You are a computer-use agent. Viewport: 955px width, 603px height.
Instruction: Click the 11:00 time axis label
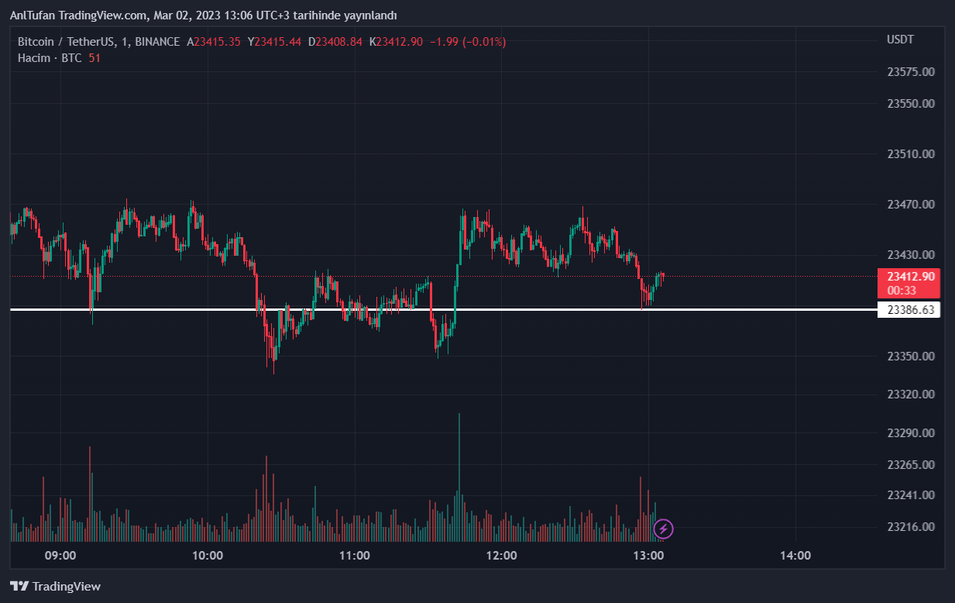click(355, 556)
